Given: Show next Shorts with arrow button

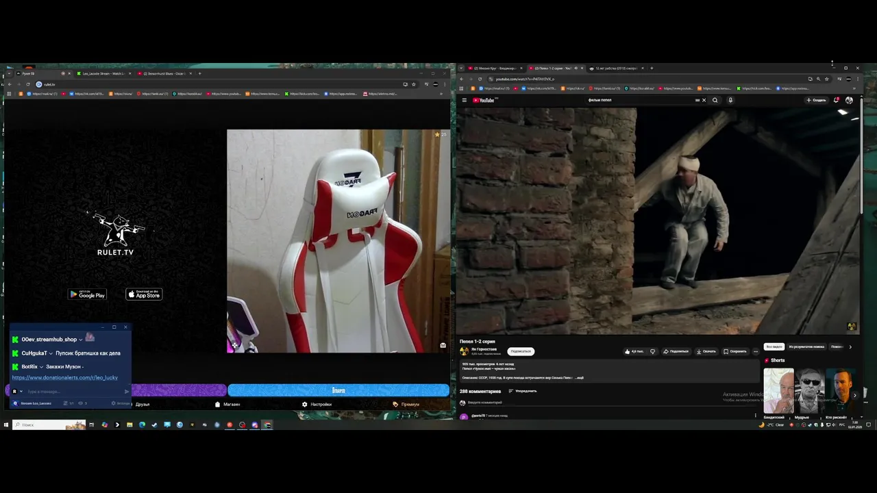Looking at the screenshot, I should (x=854, y=395).
